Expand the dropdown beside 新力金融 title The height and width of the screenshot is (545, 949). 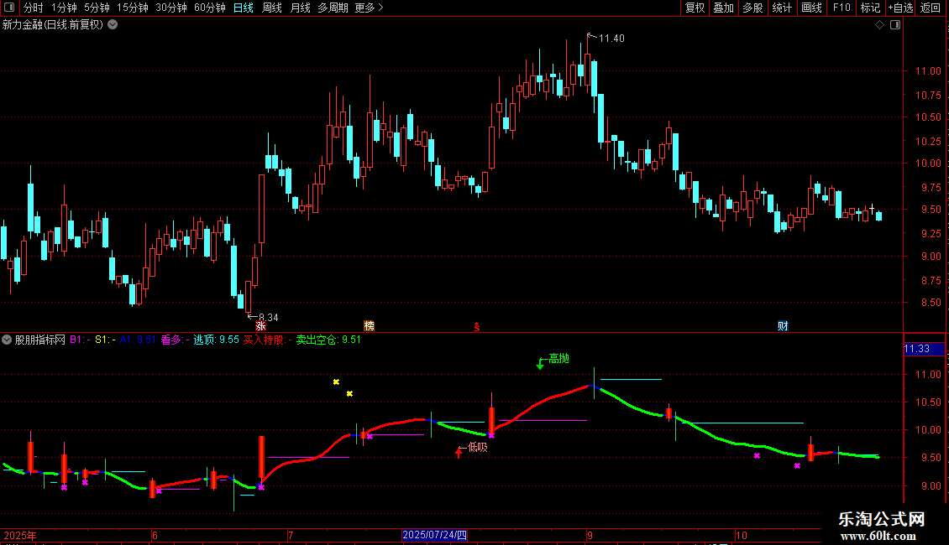(113, 25)
